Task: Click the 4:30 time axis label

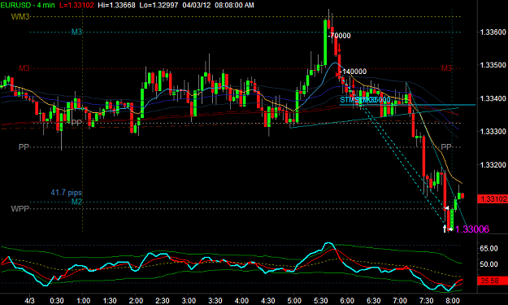Action: 268,301
